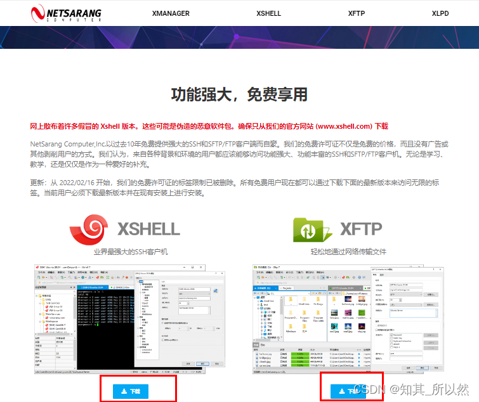Viewport: 479px width, 402px height.
Task: Click the tagline 业界最强大的SSH客户机
Action: coord(131,252)
